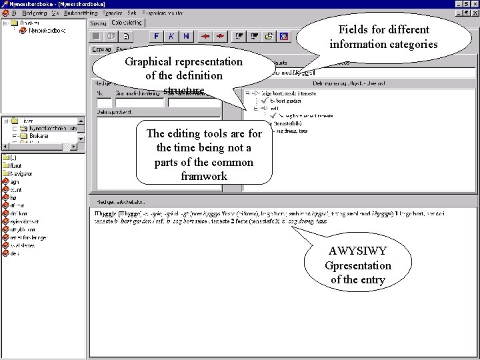
Task: Click the monitor icon beside the yellow hand icon
Action: pyautogui.click(x=254, y=36)
